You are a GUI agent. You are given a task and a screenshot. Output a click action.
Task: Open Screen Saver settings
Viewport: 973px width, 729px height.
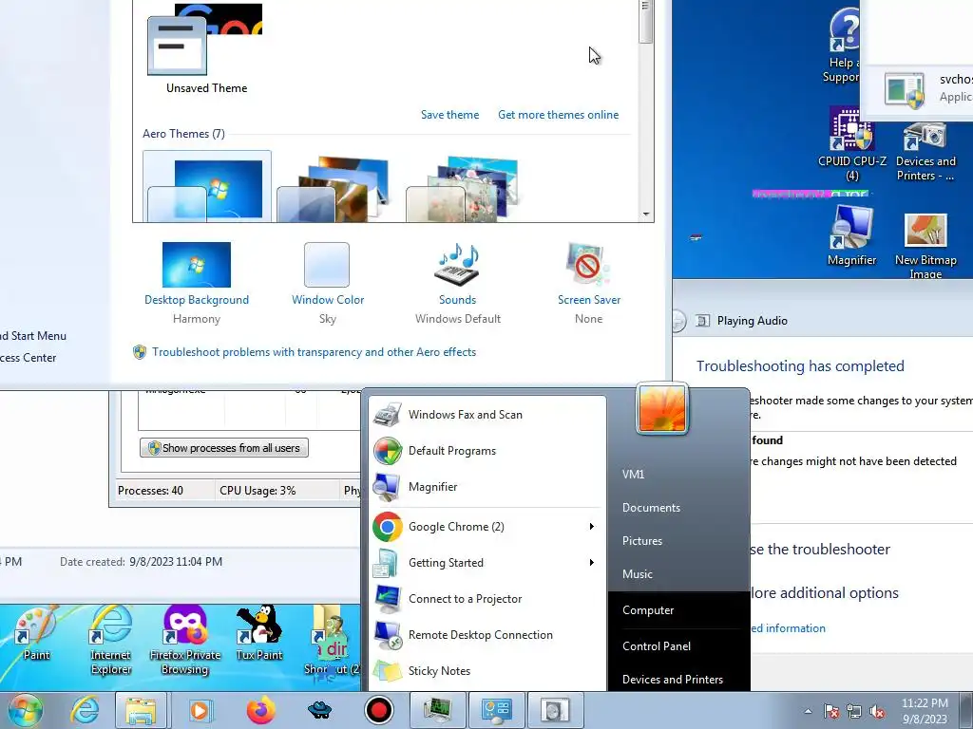point(588,283)
